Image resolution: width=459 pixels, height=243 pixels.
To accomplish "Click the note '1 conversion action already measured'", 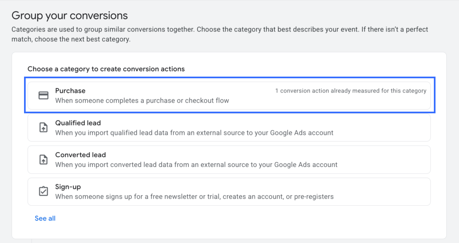I will point(351,91).
